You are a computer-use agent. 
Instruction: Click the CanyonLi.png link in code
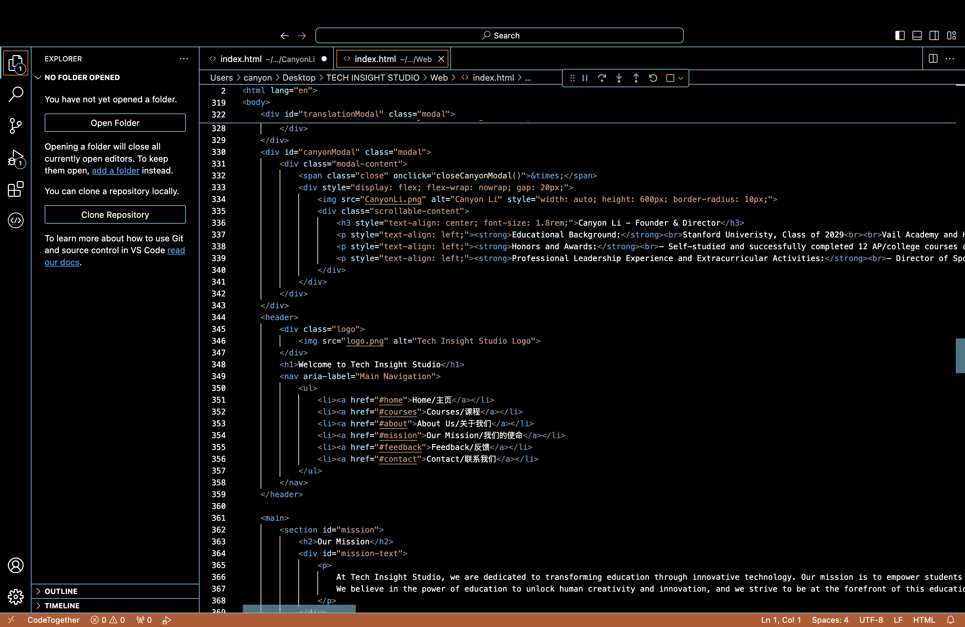[393, 199]
